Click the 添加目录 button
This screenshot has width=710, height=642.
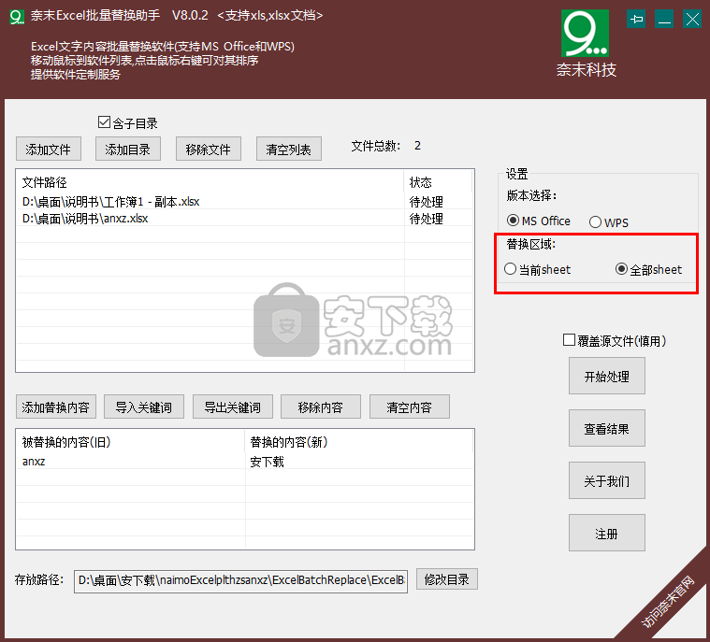(128, 149)
